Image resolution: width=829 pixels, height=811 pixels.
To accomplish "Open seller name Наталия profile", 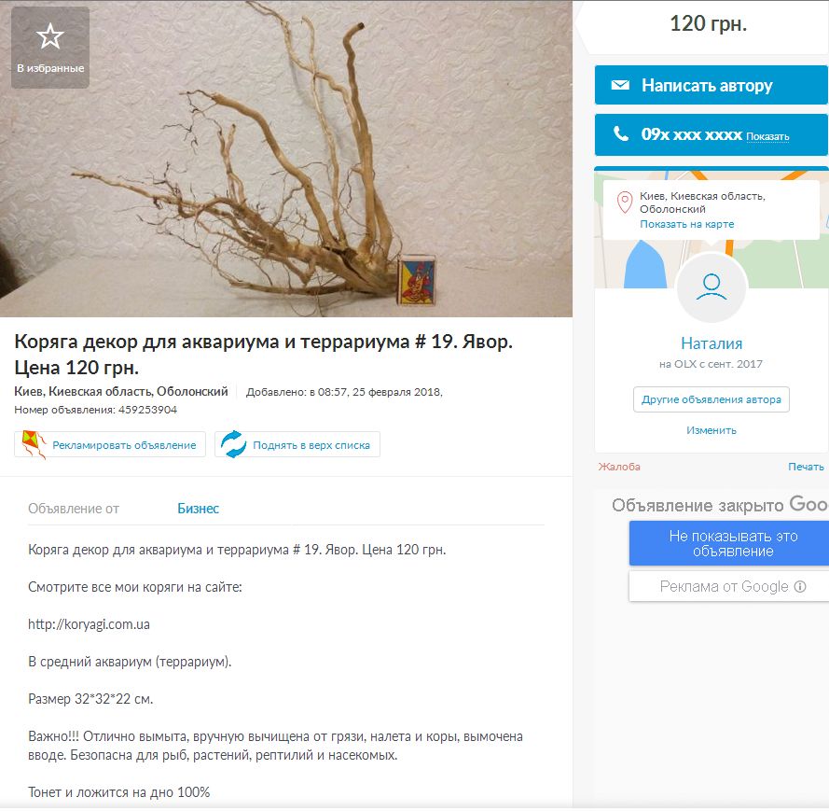I will pyautogui.click(x=712, y=343).
